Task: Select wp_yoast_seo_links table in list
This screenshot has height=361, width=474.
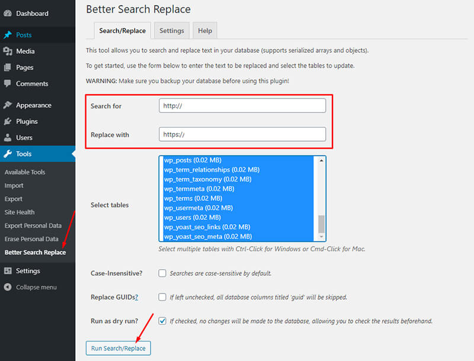Action: [207, 227]
